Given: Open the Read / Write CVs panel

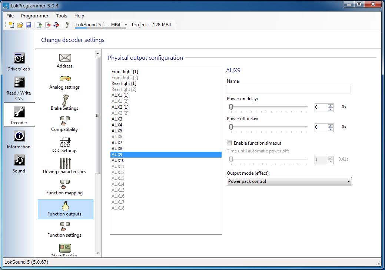Looking at the screenshot, I should click(x=19, y=89).
